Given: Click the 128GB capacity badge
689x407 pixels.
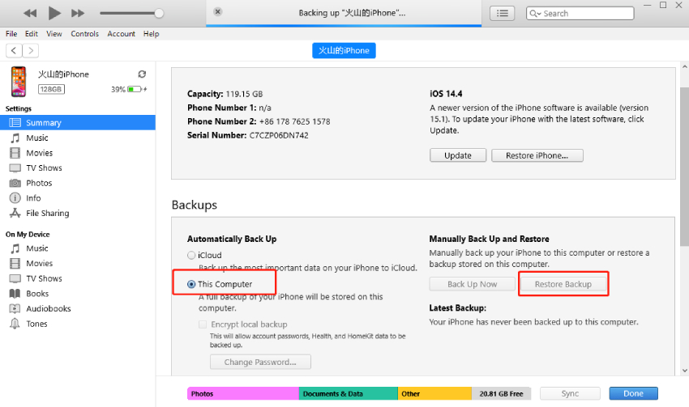Looking at the screenshot, I should tap(51, 89).
